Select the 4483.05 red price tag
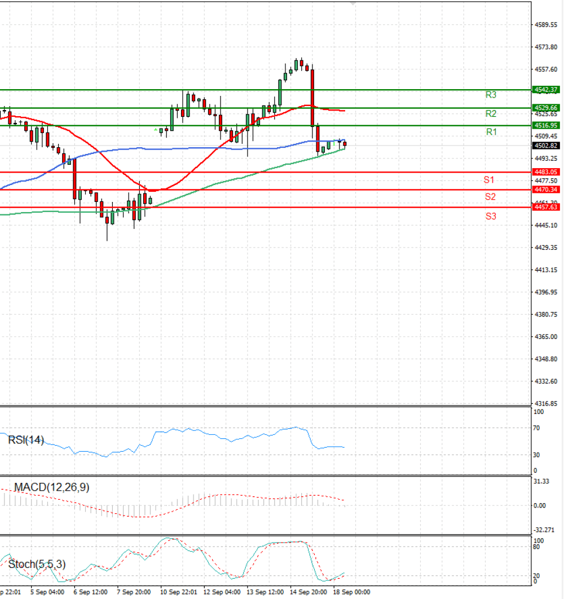 546,172
